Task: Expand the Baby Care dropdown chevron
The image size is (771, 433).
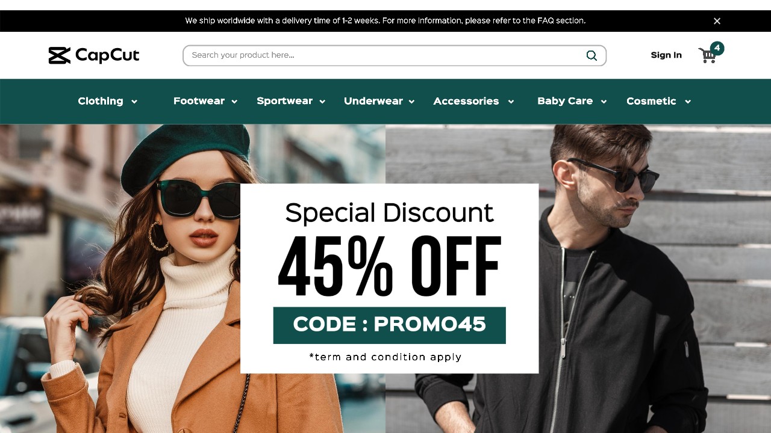Action: click(x=604, y=102)
